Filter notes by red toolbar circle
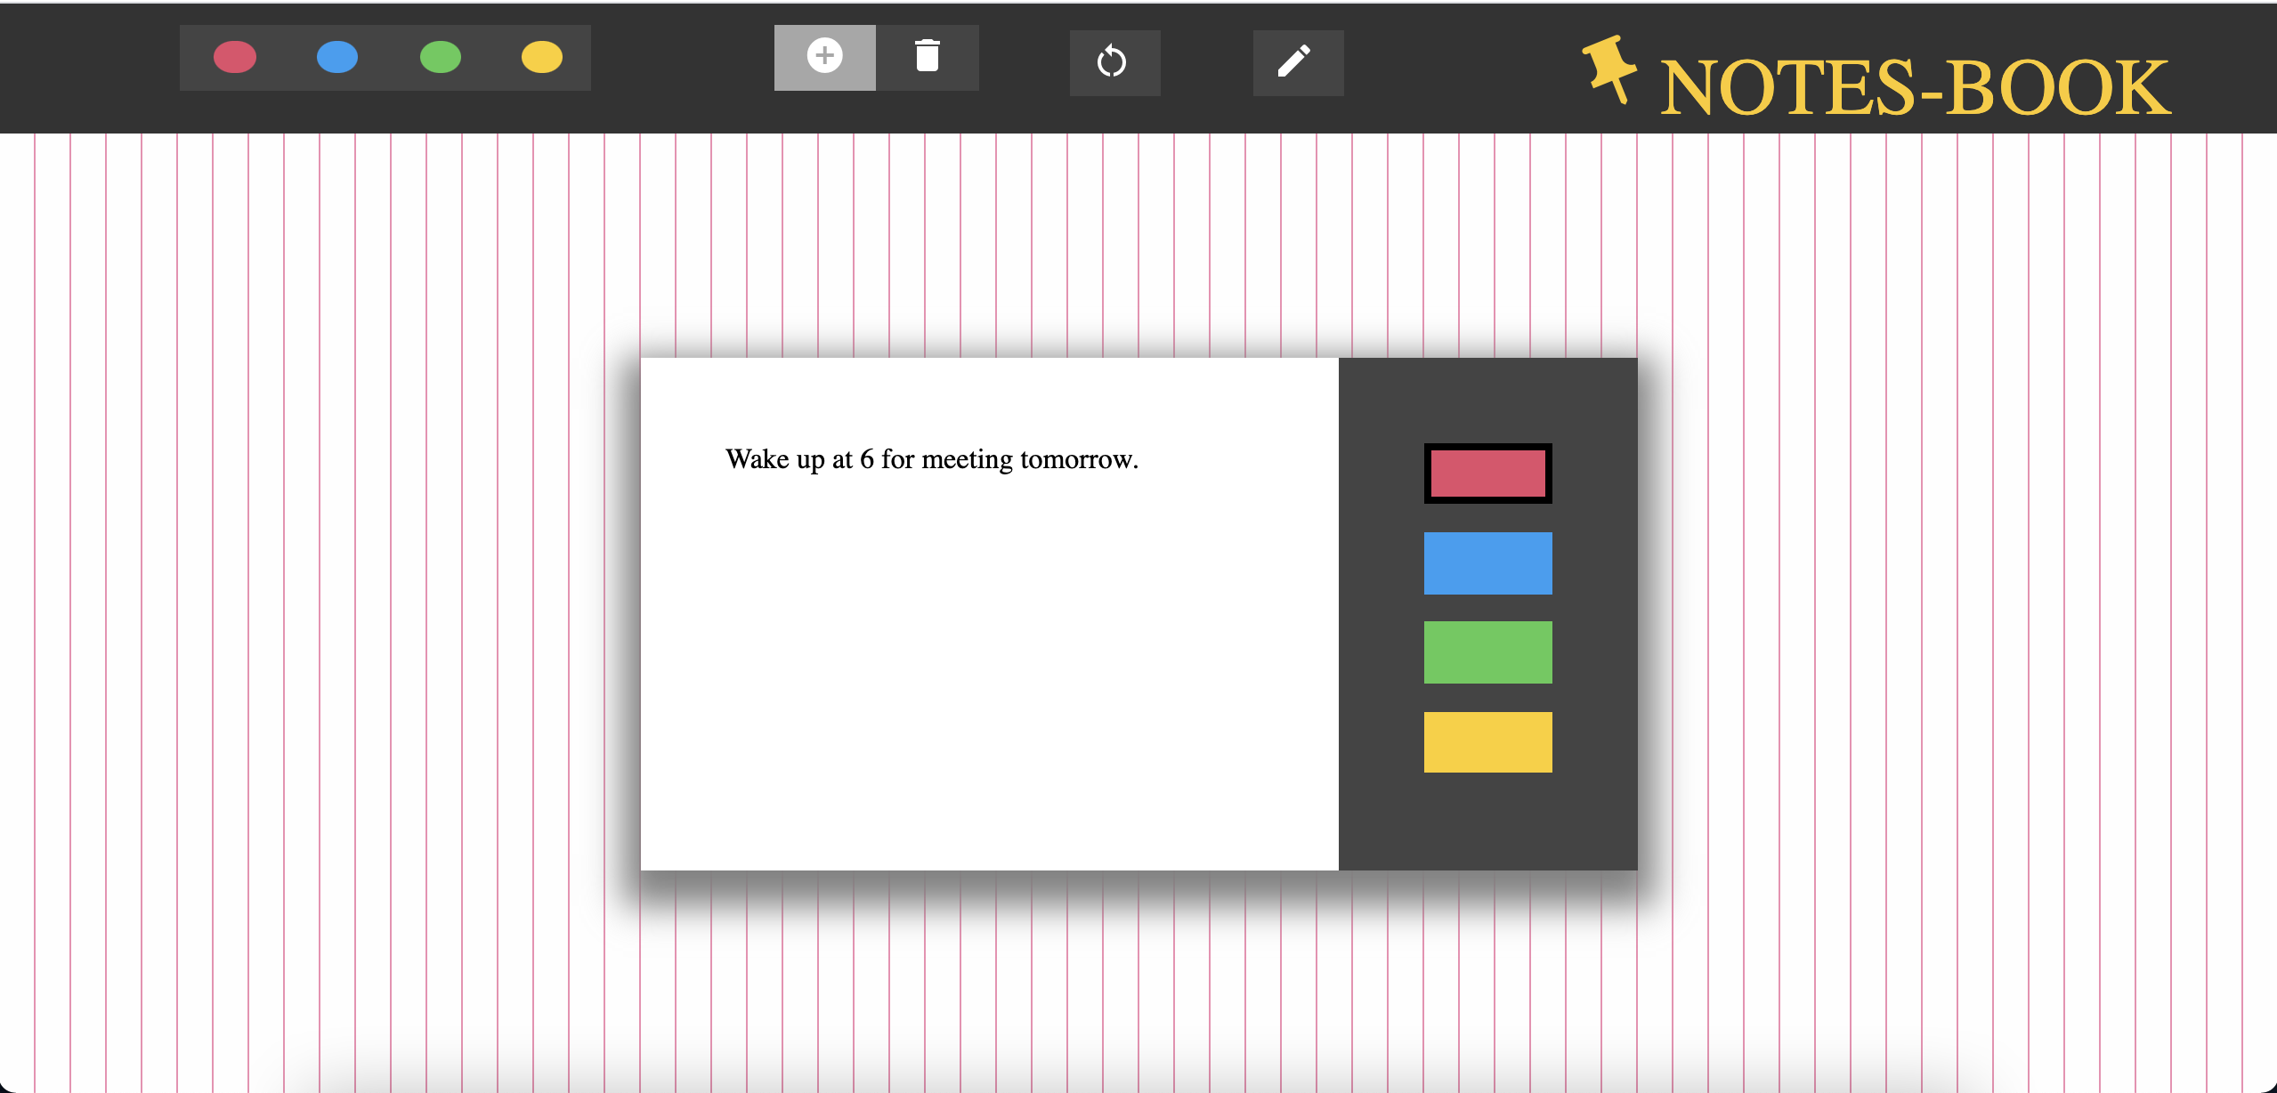This screenshot has width=2277, height=1093. tap(235, 57)
